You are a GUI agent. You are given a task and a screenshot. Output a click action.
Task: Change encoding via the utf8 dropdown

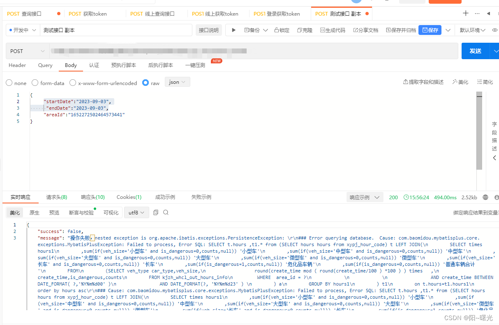136,212
